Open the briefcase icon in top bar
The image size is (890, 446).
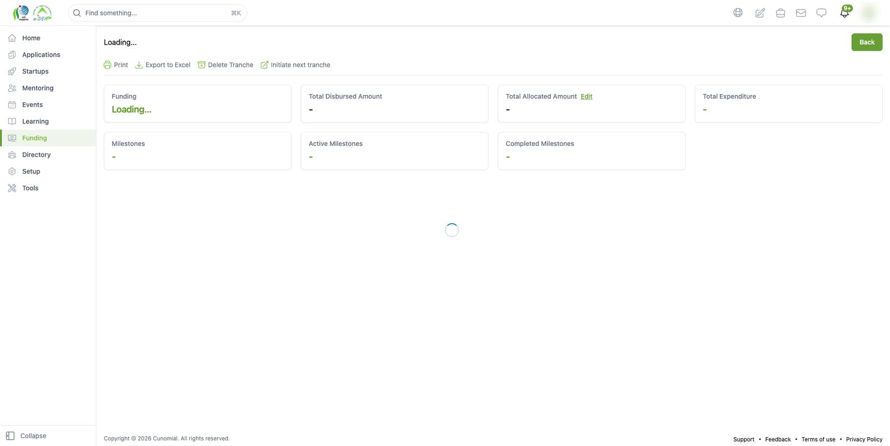click(780, 13)
